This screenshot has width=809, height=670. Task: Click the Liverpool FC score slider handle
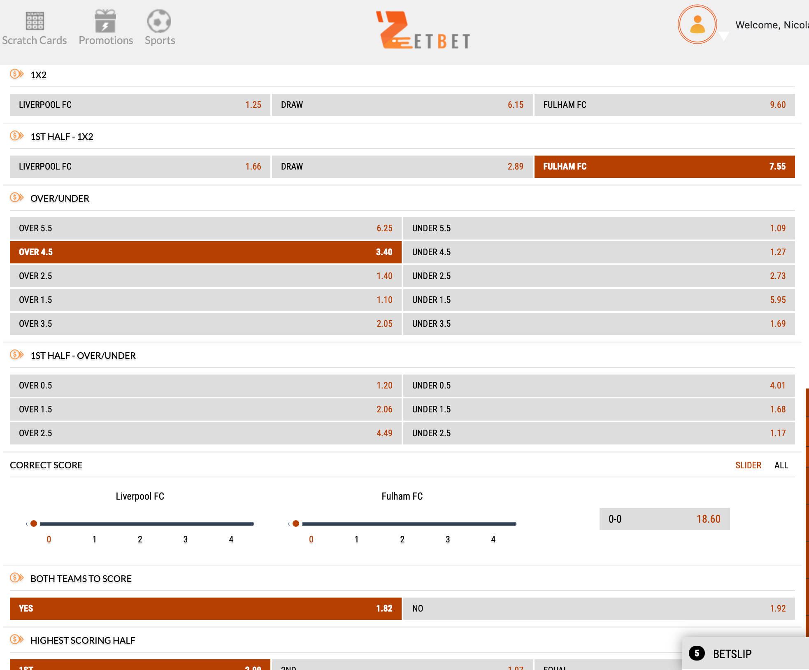[34, 523]
